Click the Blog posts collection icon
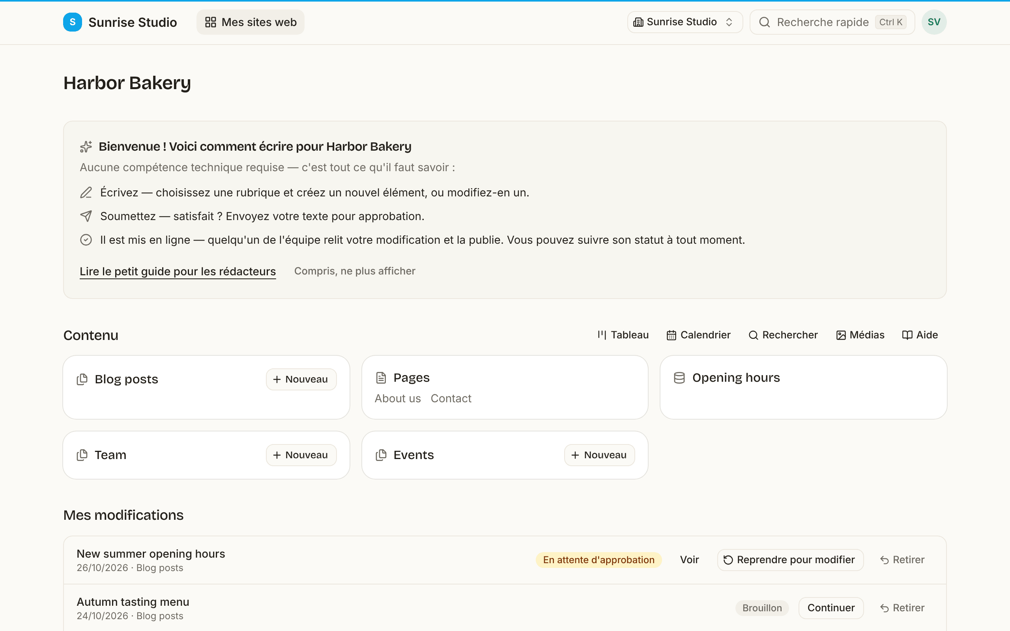The width and height of the screenshot is (1010, 631). (82, 379)
